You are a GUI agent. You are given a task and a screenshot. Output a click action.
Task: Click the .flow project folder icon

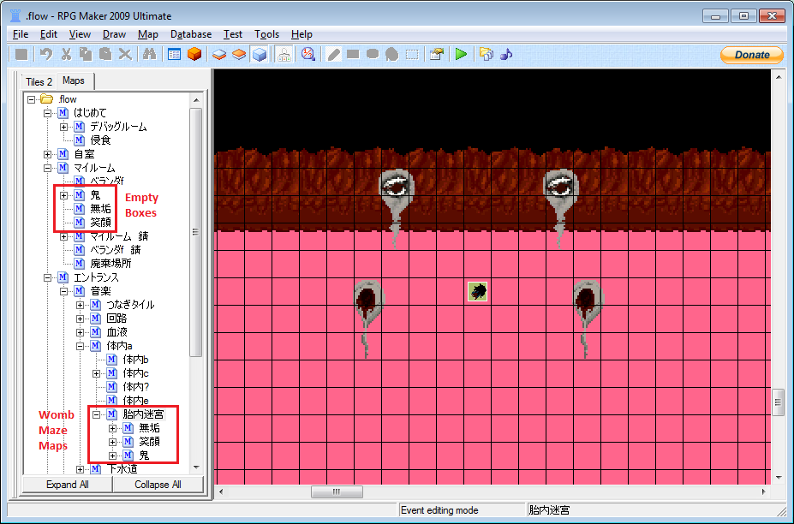coord(46,98)
